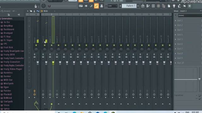The image size is (202, 113).
Task: Mute Insert 3 via its green LED
Action: pos(58,45)
